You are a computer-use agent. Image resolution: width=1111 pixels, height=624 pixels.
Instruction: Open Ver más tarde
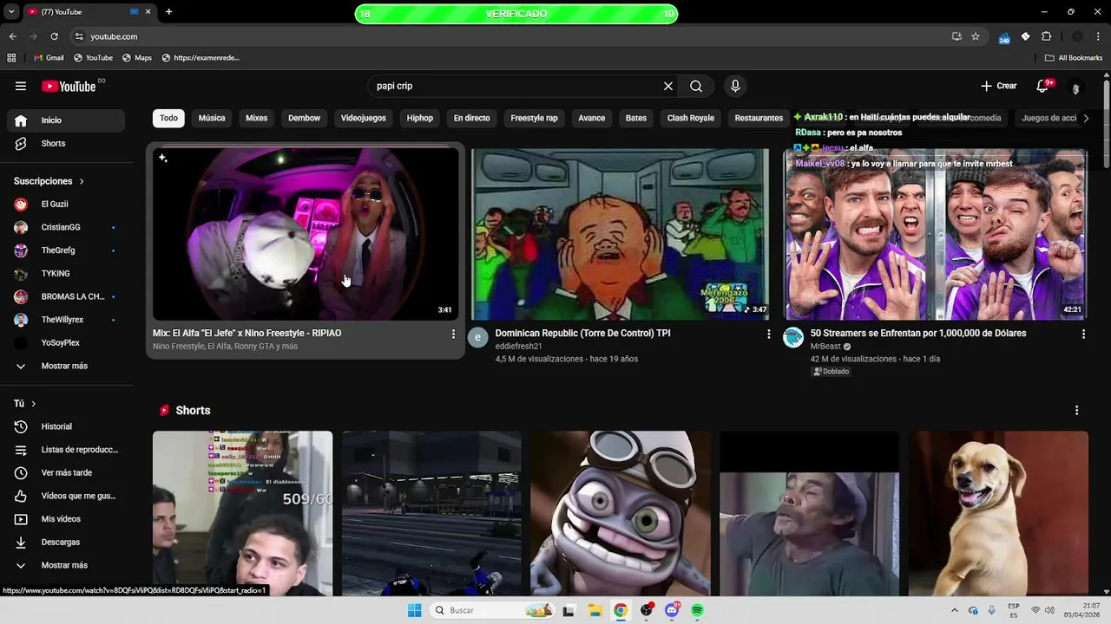click(66, 472)
